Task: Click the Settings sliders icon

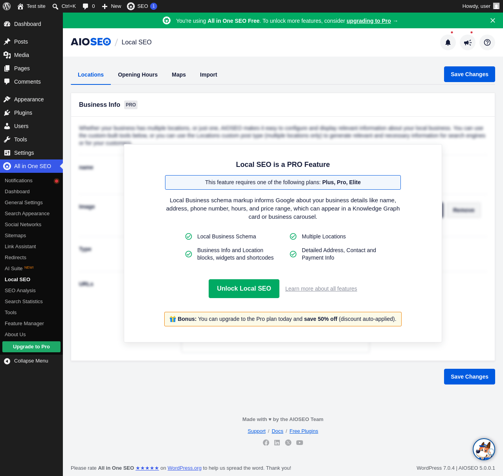Action: pyautogui.click(x=7, y=153)
